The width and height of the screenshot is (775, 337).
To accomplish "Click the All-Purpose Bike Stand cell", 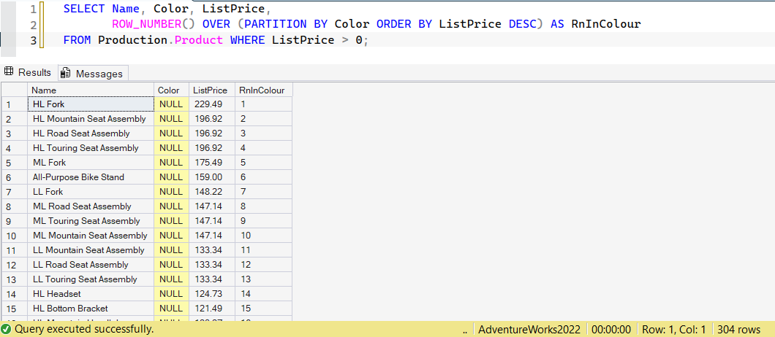I will tap(91, 177).
